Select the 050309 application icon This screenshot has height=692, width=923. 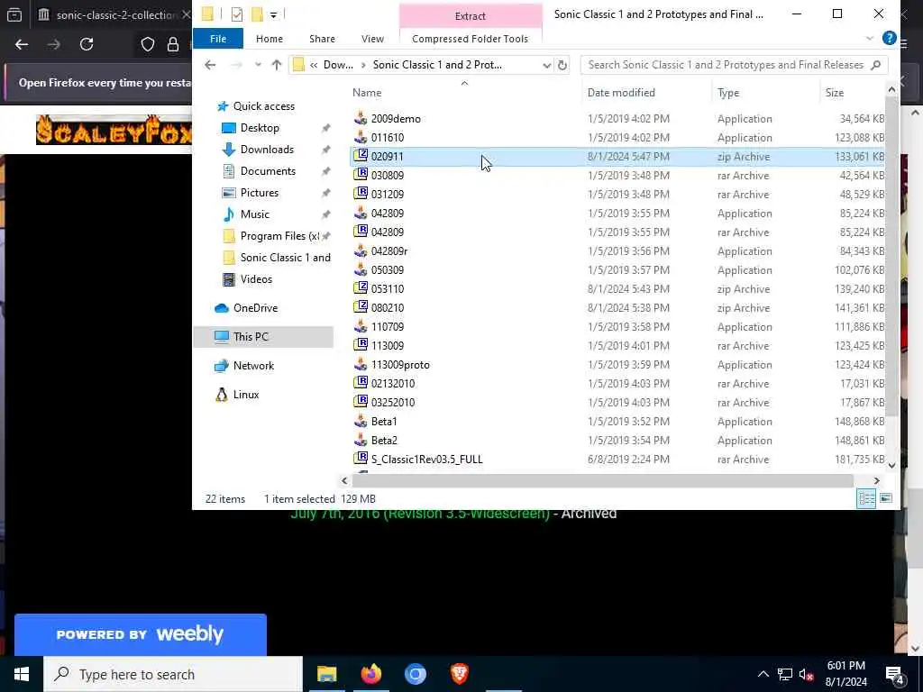[x=361, y=269]
